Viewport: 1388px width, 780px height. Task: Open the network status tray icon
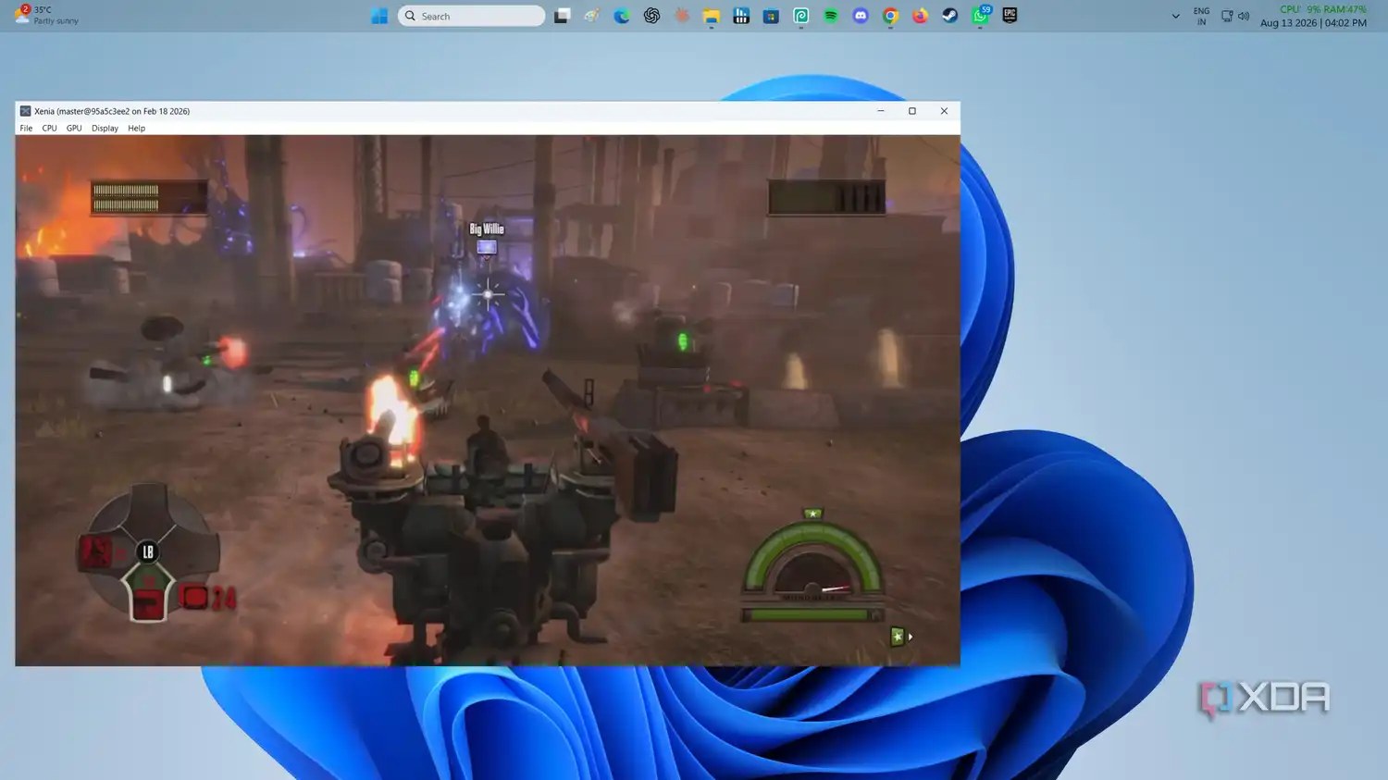pos(1227,17)
